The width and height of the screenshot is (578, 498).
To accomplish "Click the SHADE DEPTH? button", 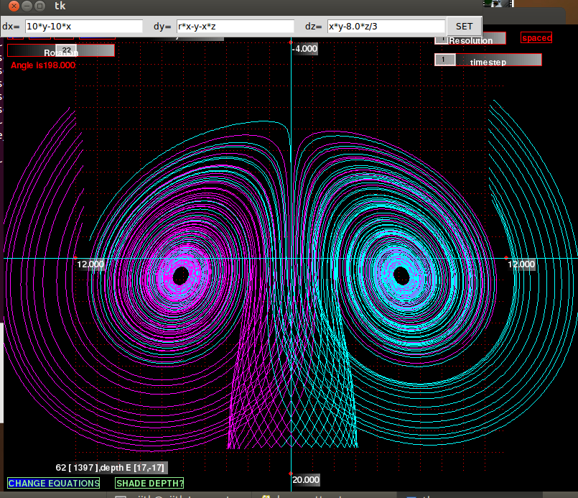I will (x=149, y=483).
